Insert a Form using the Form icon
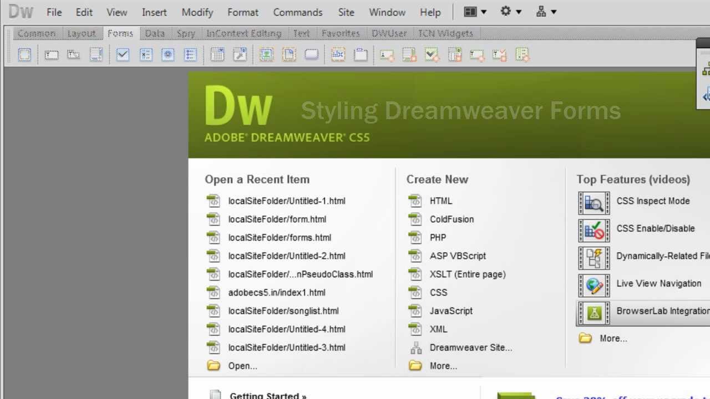710x399 pixels. click(x=24, y=54)
